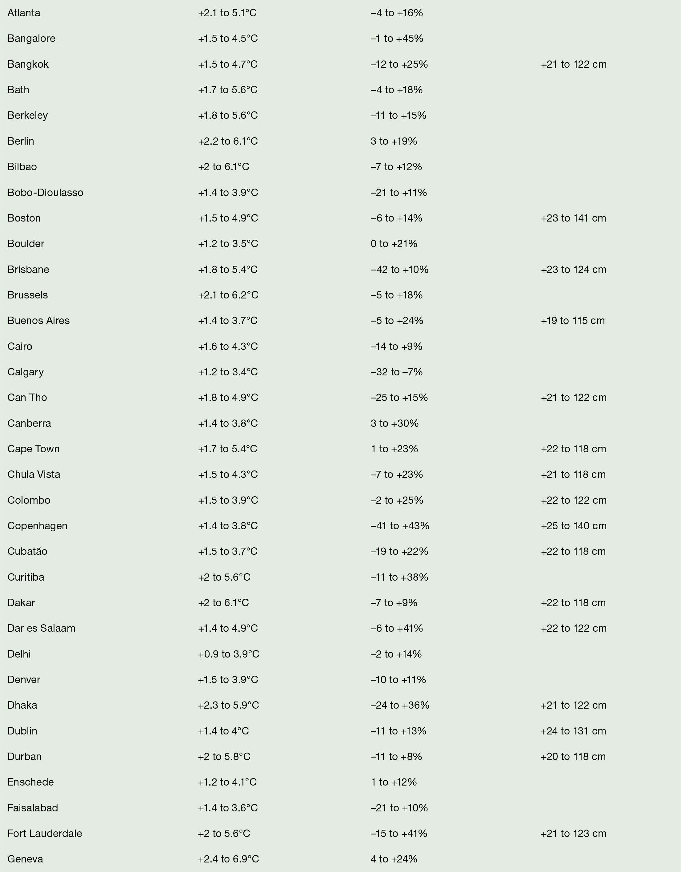The width and height of the screenshot is (681, 872).
Task: Select Boston's +23 to 141 cm value
Action: point(573,218)
